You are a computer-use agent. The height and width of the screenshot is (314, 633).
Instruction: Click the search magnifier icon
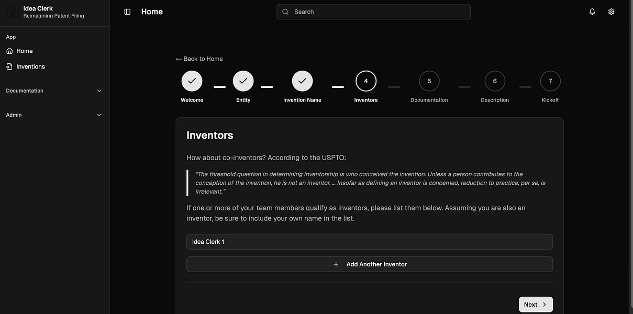pyautogui.click(x=285, y=12)
